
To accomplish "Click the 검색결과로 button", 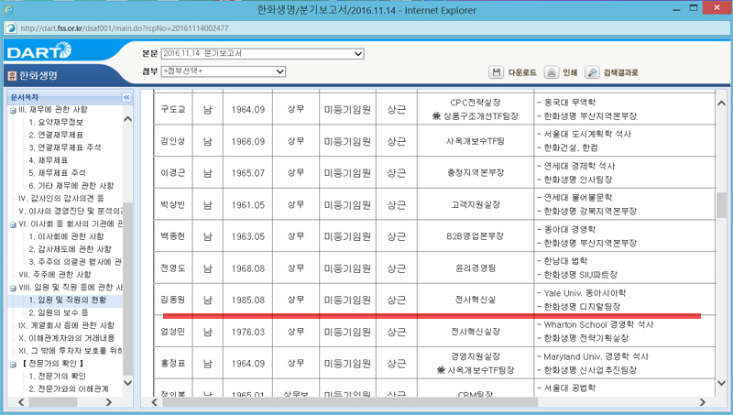I will tap(621, 72).
